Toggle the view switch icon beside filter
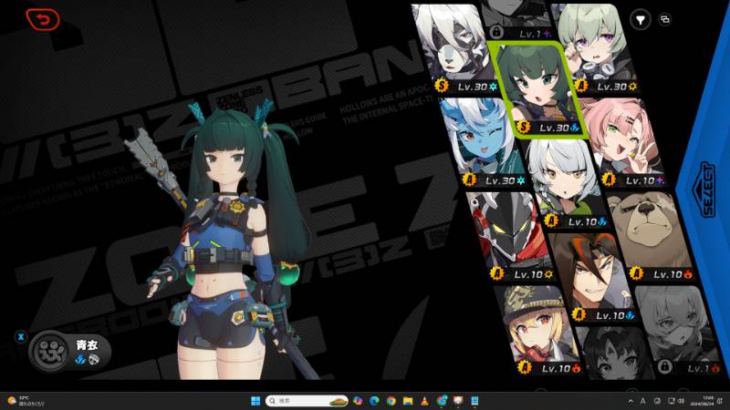Screen dimensions: 730x410 (x=665, y=19)
